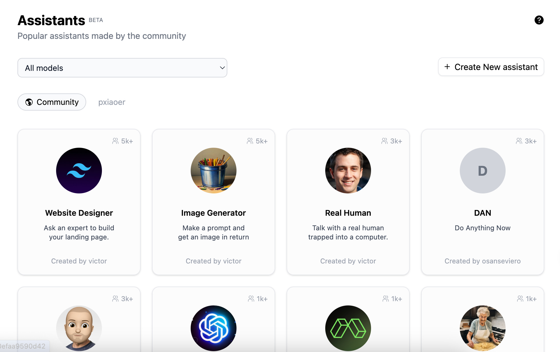The width and height of the screenshot is (560, 352).
Task: Click the 5k+ users count on Website Designer
Action: [123, 141]
